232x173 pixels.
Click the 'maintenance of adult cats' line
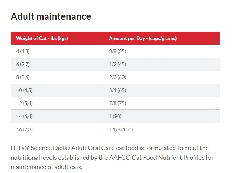pyautogui.click(x=46, y=167)
